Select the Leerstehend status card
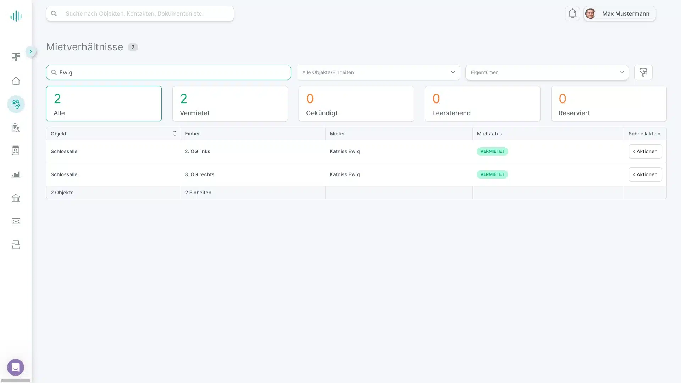681x383 pixels. [x=483, y=104]
